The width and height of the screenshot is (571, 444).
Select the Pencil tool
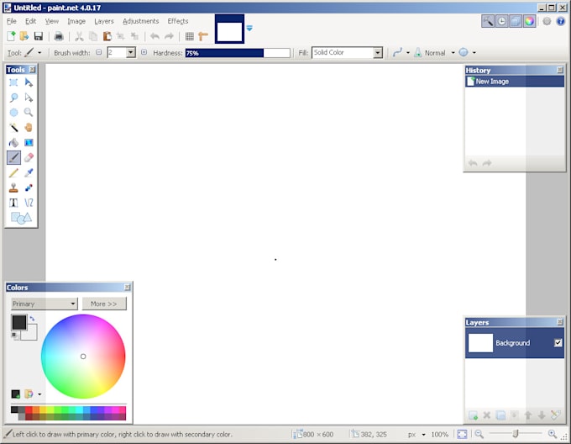point(13,172)
